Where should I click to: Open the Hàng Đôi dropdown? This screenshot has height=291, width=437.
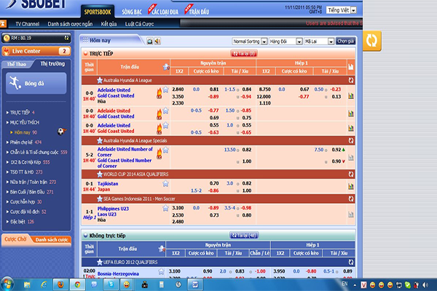286,41
